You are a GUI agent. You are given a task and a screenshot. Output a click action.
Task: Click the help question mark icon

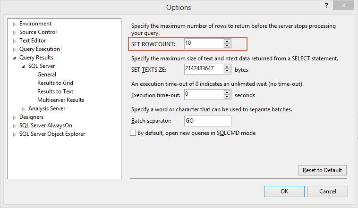(326, 5)
